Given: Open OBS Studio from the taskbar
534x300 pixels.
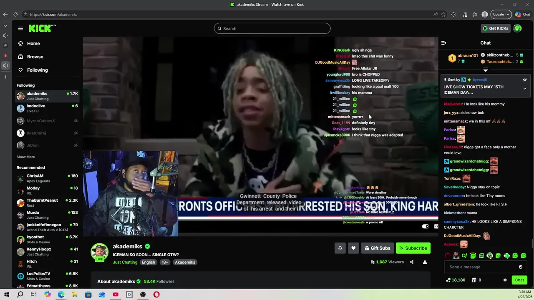Looking at the screenshot, I should [x=143, y=295].
